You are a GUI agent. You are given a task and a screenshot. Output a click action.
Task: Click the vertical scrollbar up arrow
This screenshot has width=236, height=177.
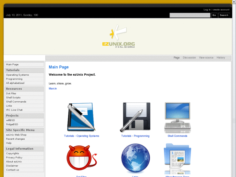coord(234,1)
